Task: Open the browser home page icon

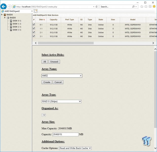Action: click(x=142, y=7)
